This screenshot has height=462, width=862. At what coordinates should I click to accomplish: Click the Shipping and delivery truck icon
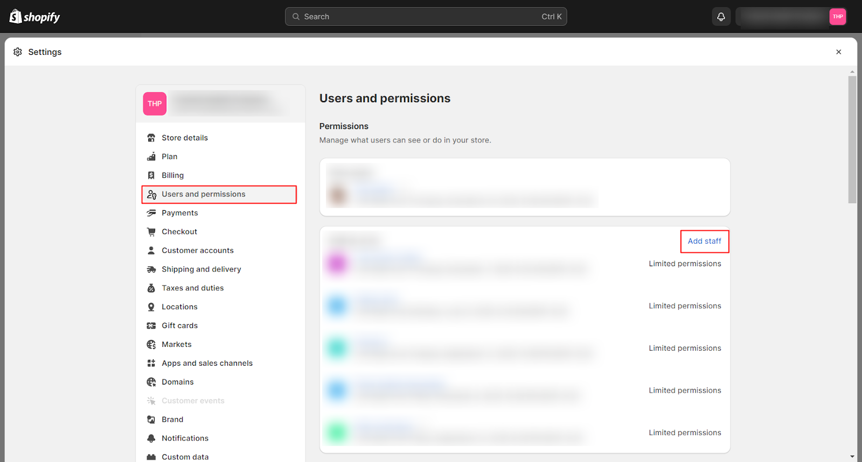151,269
